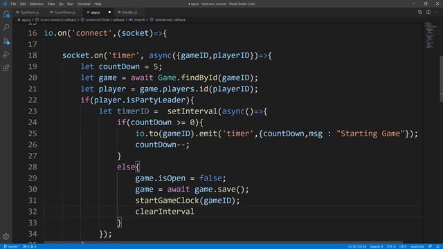
Task: Open the Extensions view
Action: coord(6,68)
